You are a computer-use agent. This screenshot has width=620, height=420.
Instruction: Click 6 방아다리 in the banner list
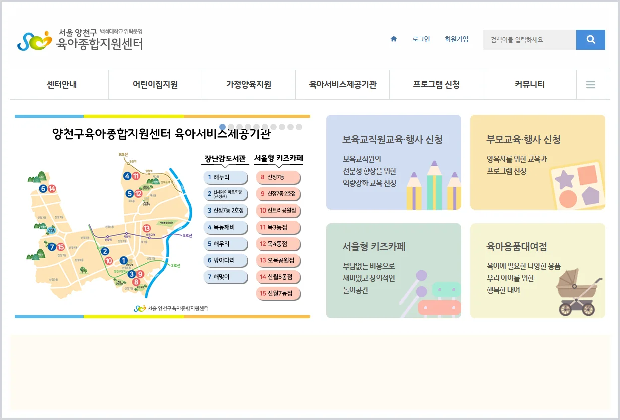(x=226, y=260)
